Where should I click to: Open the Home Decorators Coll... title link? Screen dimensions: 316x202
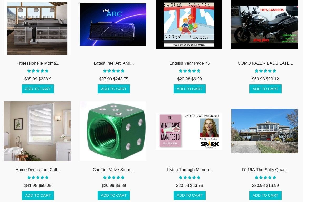click(38, 170)
